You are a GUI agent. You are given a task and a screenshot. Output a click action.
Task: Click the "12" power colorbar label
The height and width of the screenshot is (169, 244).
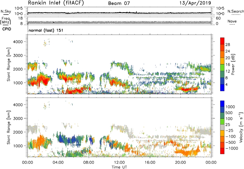point(228,71)
